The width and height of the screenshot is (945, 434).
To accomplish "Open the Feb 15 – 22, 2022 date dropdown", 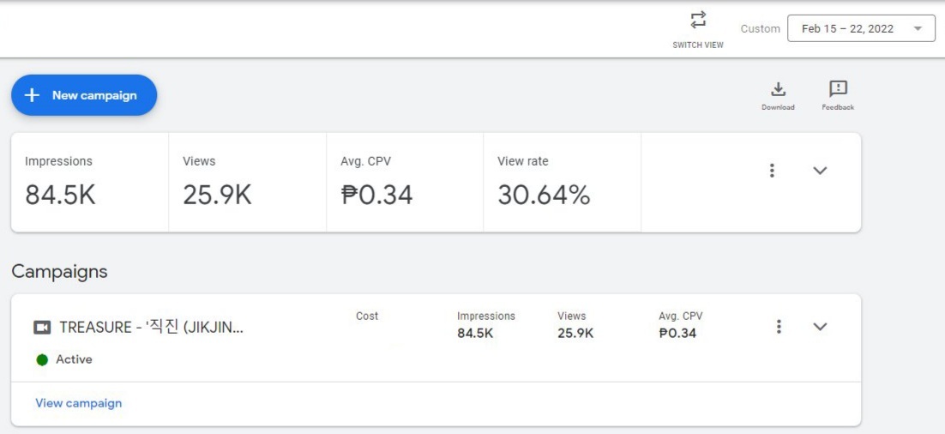I will pyautogui.click(x=861, y=28).
